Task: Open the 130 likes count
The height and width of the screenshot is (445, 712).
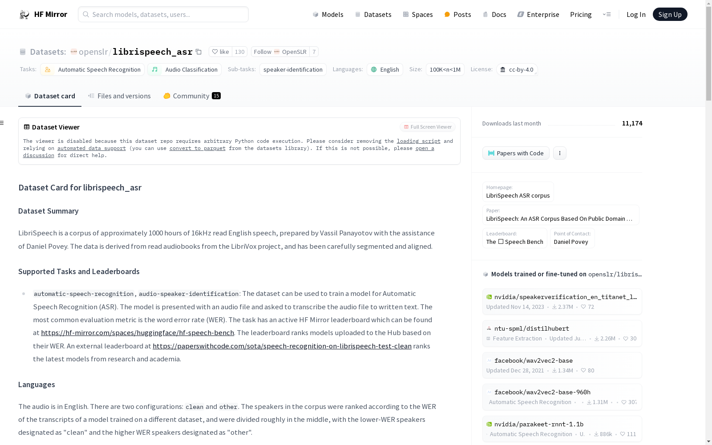Action: point(239,52)
